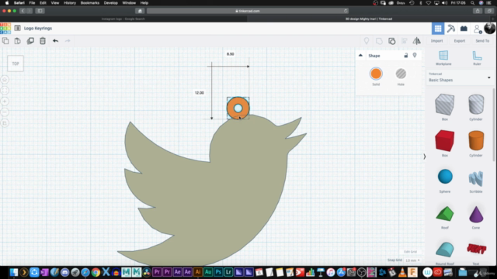Edit the 8.50 dimension value

pos(231,54)
